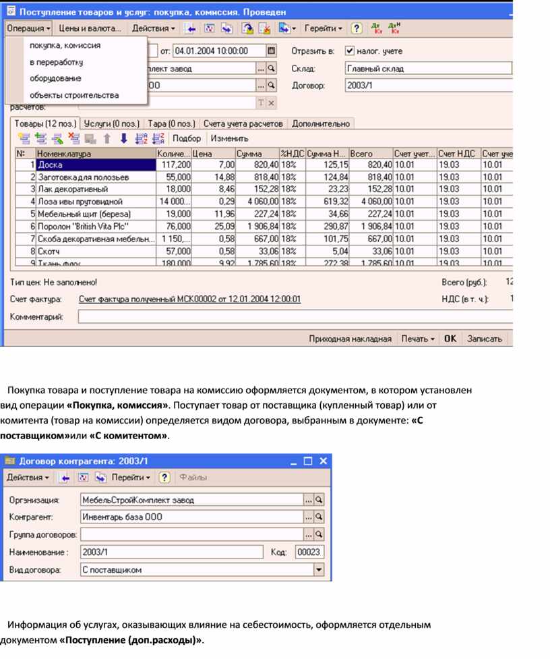The width and height of the screenshot is (550, 659).
Task: Open the Действия dropdown in the receipt window
Action: [x=153, y=28]
